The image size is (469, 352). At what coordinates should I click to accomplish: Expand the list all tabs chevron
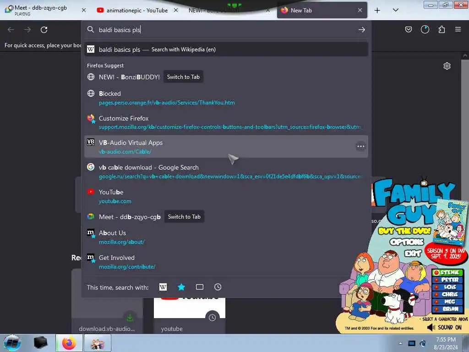(x=395, y=10)
